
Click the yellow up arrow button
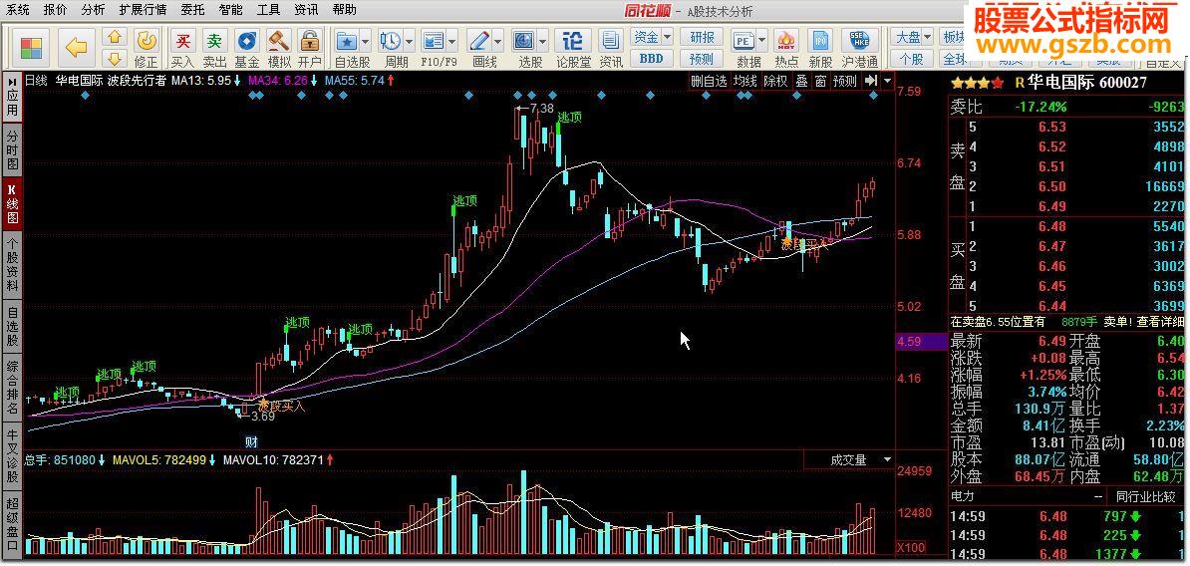click(114, 37)
